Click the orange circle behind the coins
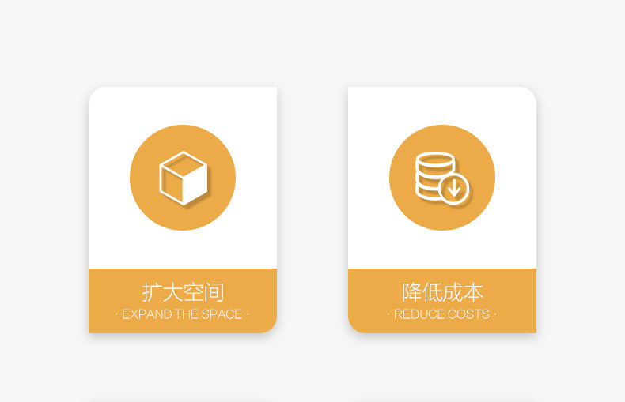 (x=442, y=178)
